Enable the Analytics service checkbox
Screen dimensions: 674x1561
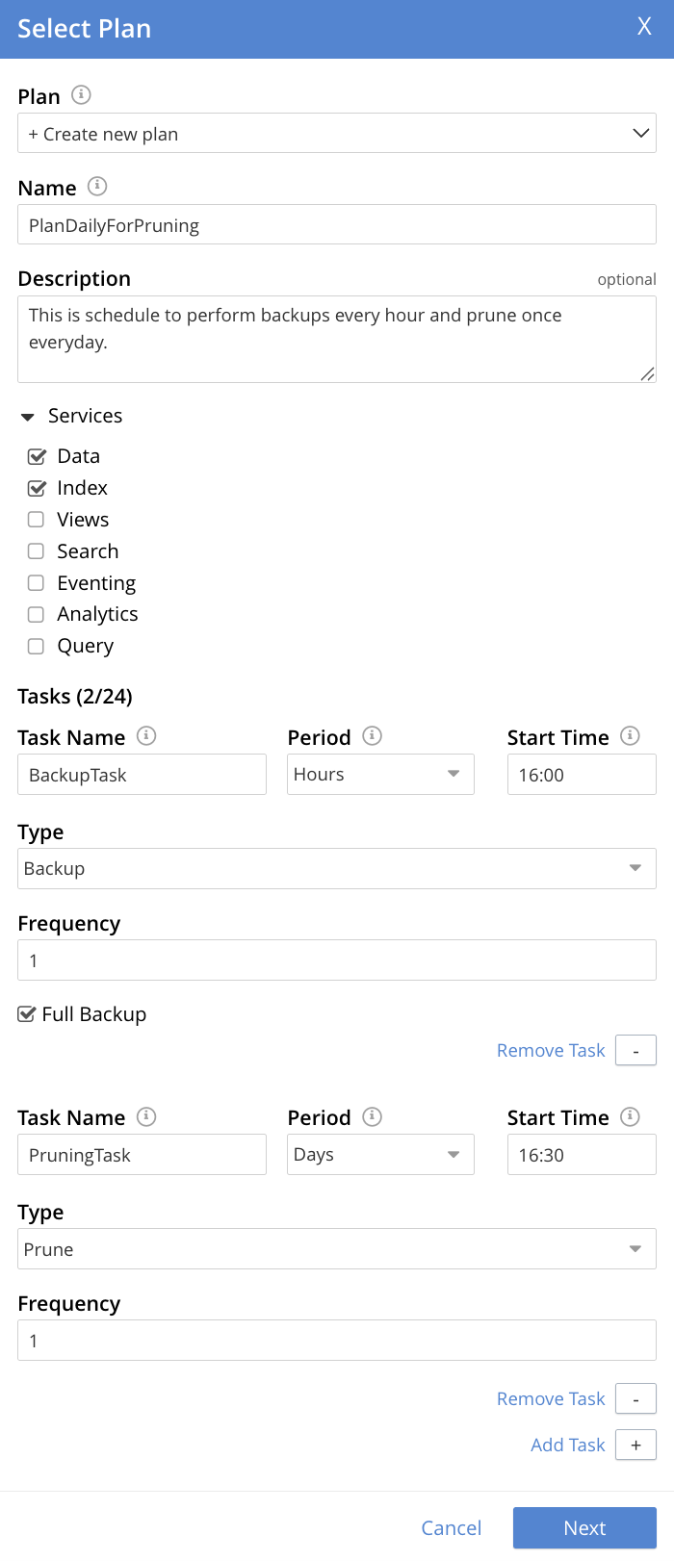click(x=37, y=614)
